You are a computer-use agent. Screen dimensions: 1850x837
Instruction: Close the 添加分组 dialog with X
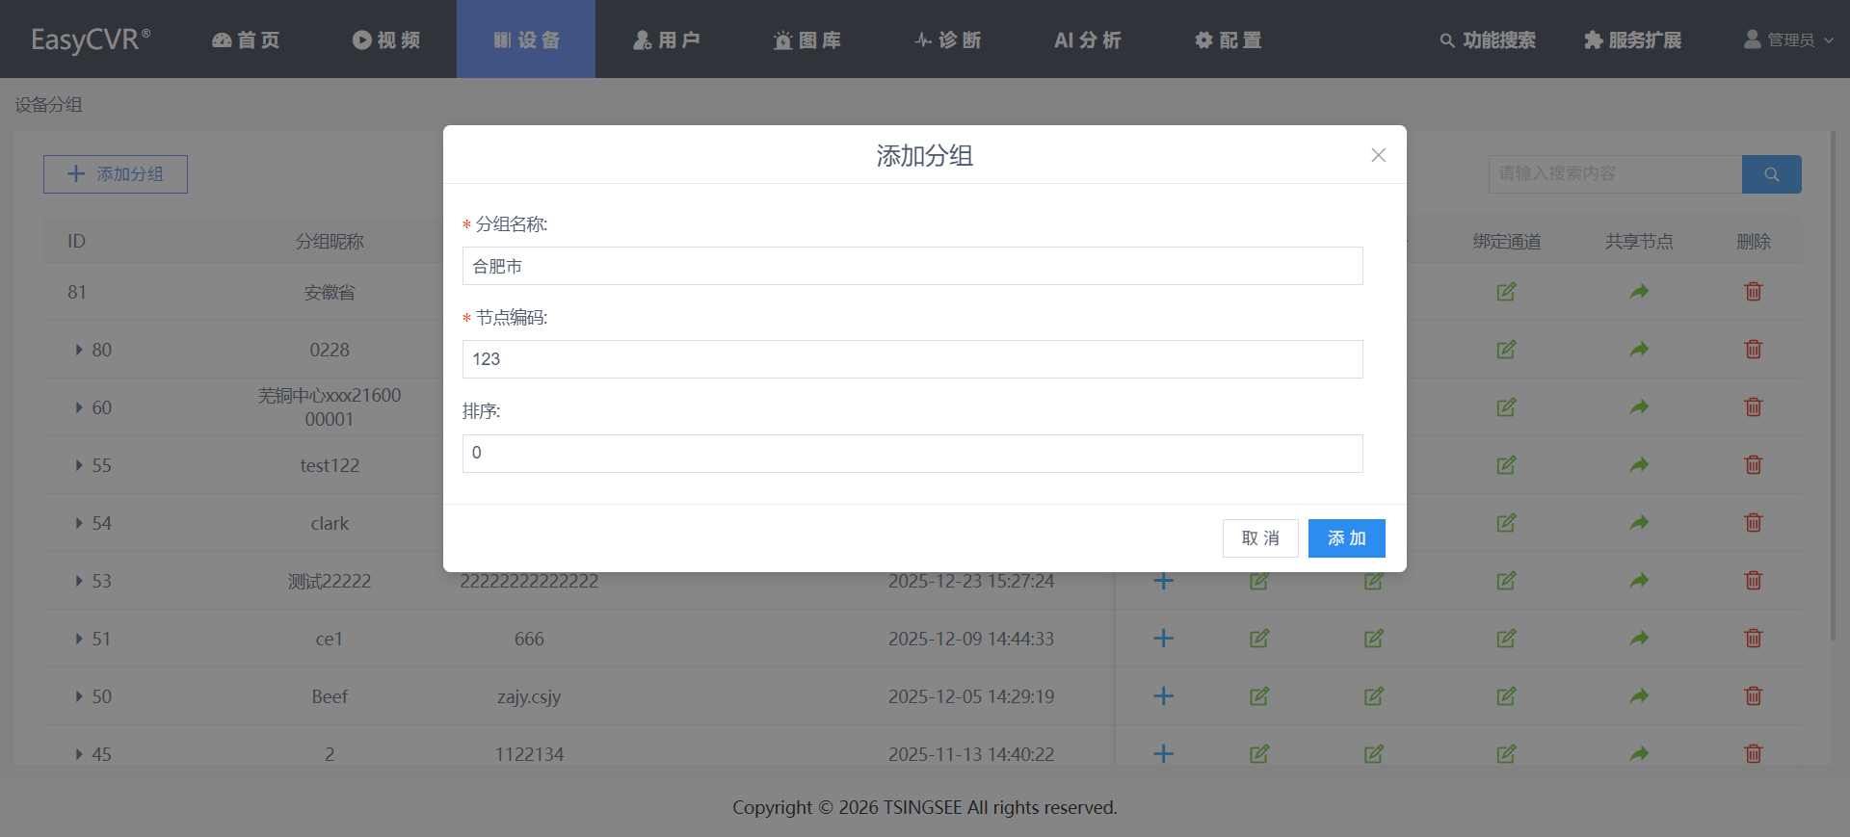(x=1378, y=155)
